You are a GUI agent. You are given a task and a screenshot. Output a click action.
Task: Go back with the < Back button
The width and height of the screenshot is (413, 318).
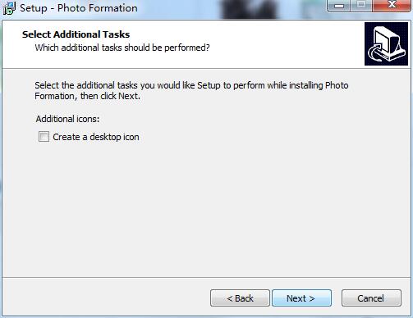[x=240, y=298]
